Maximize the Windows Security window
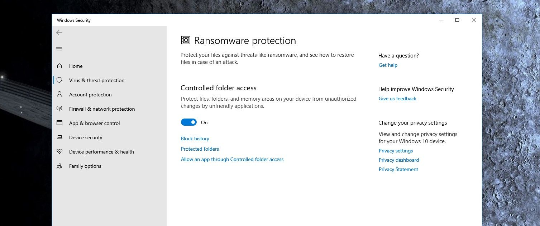 point(457,20)
